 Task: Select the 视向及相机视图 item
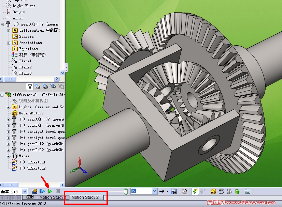(33, 101)
